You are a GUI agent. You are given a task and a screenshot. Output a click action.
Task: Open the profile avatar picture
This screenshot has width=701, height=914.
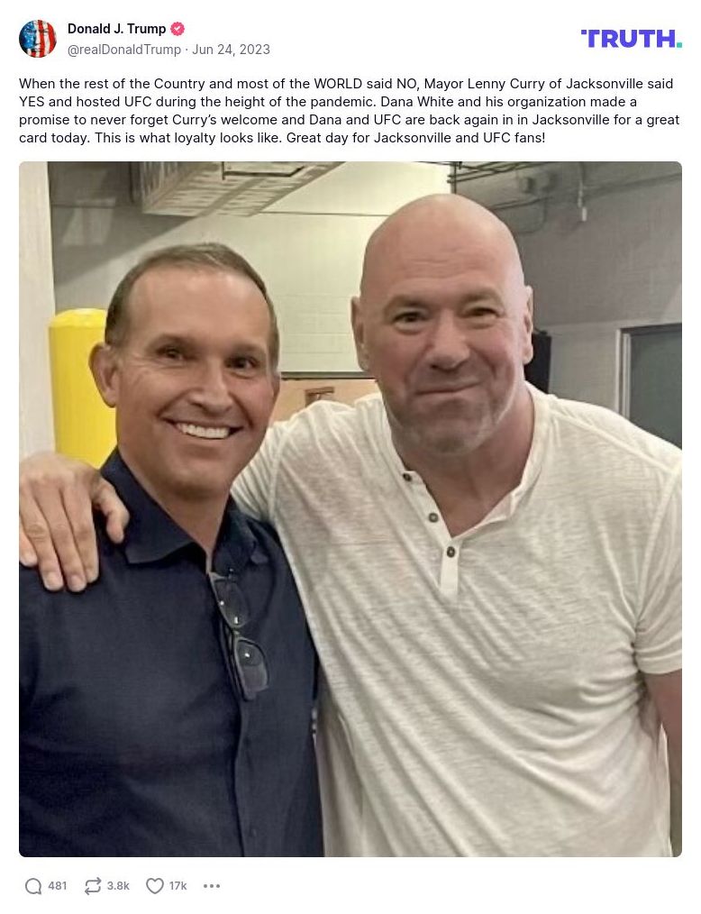point(38,39)
